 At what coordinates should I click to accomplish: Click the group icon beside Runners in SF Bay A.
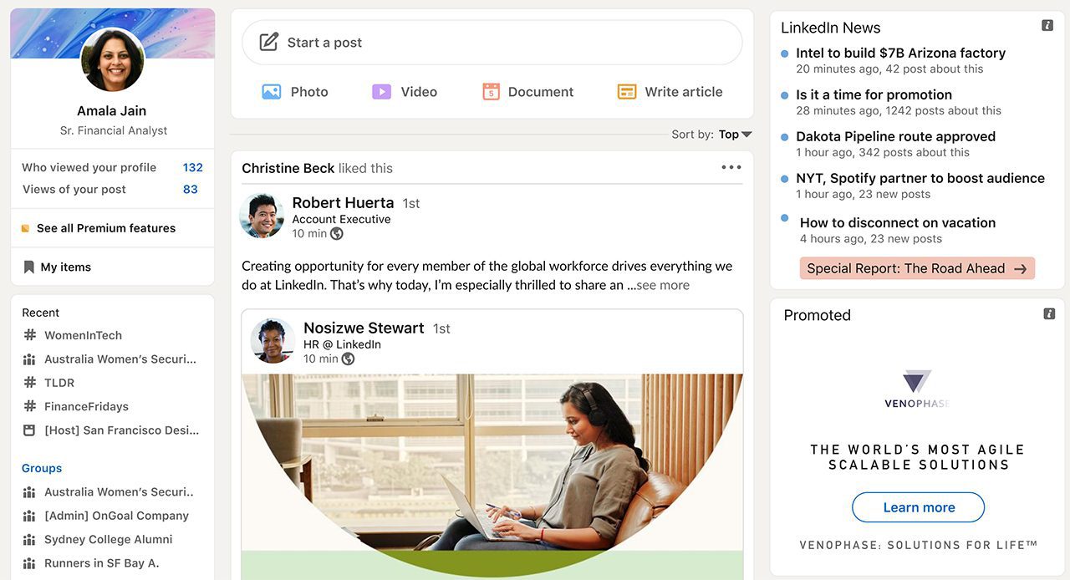[29, 563]
